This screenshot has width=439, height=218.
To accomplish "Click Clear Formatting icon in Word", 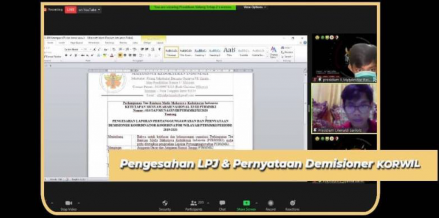I will tap(114, 50).
